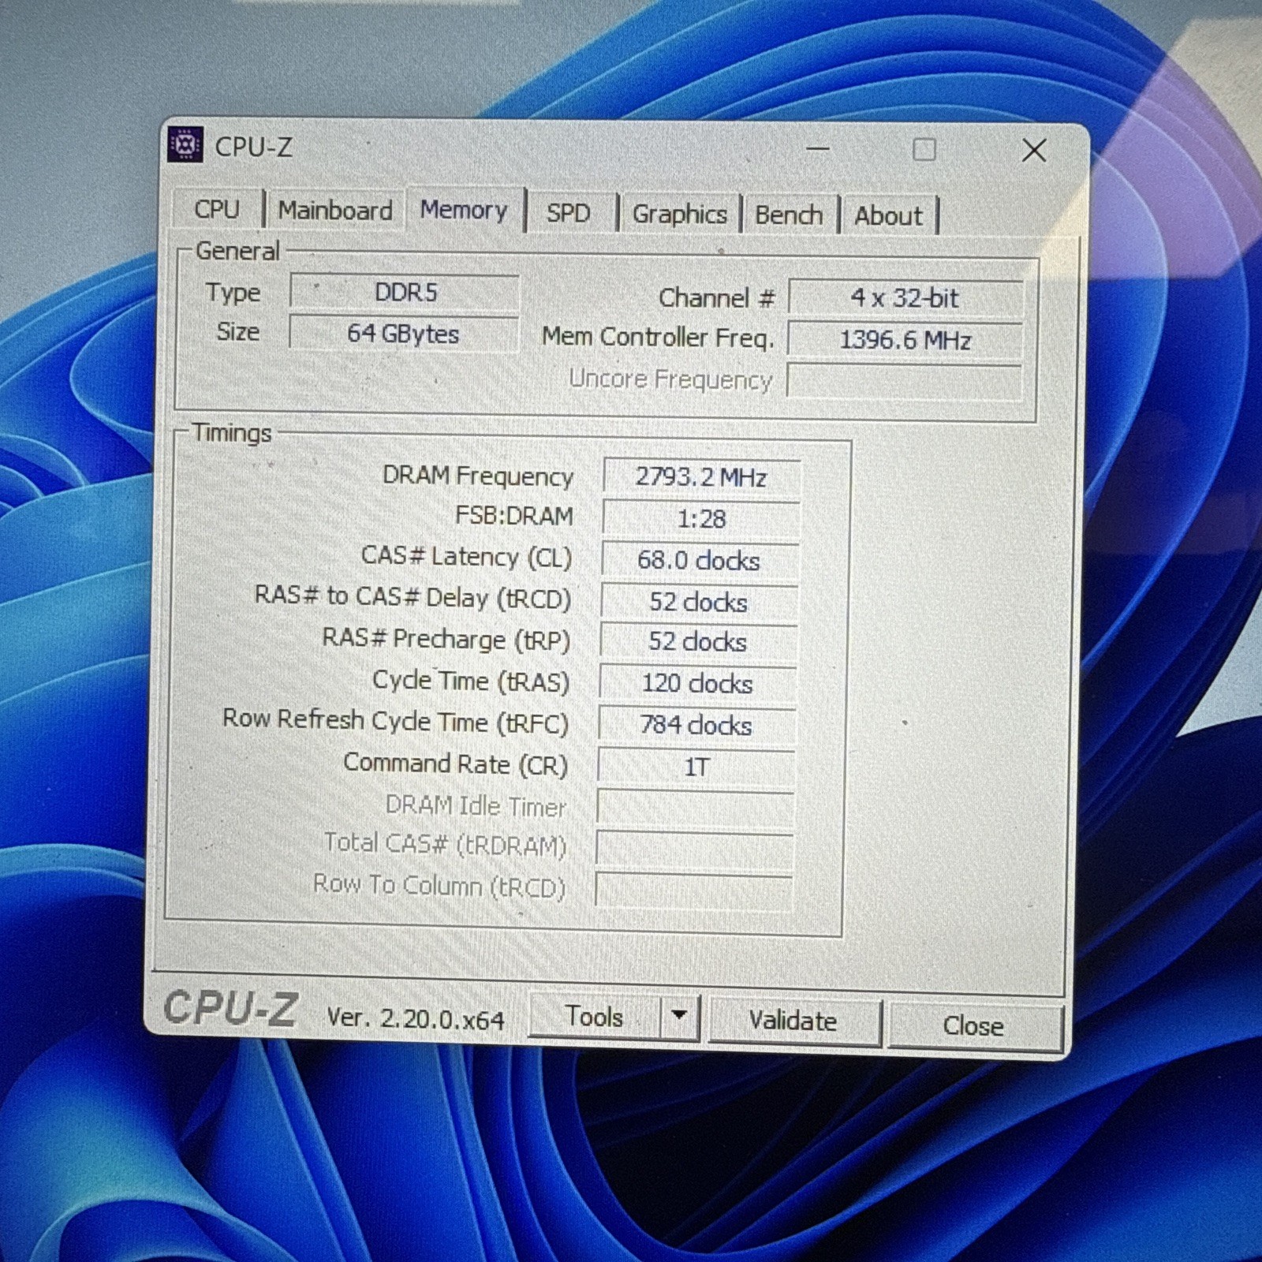Select the 120 clocks tRAS value
Viewport: 1262px width, 1262px height.
tap(697, 683)
